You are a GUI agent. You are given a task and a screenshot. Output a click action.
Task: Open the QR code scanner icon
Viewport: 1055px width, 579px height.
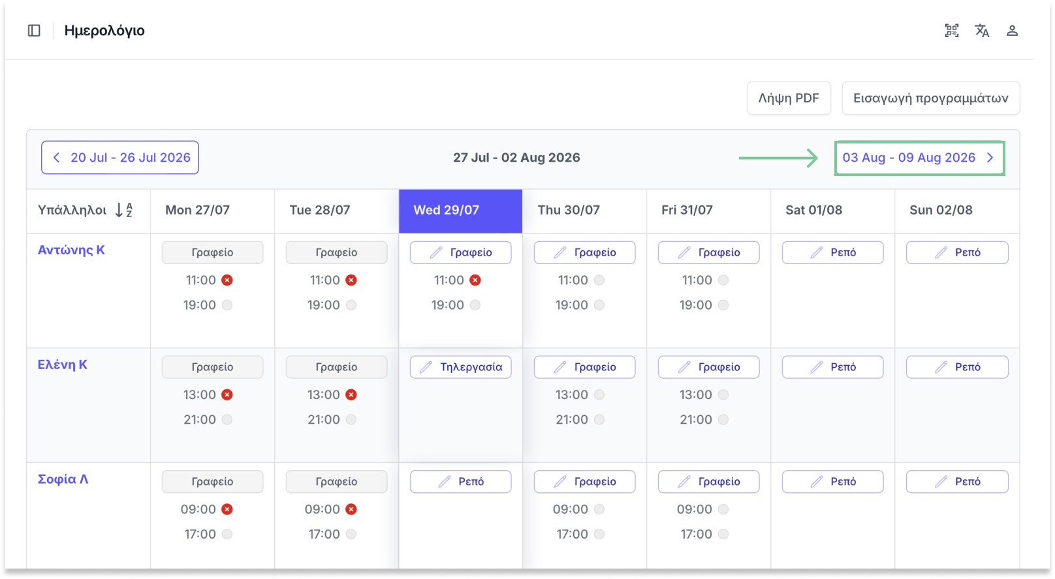(952, 31)
